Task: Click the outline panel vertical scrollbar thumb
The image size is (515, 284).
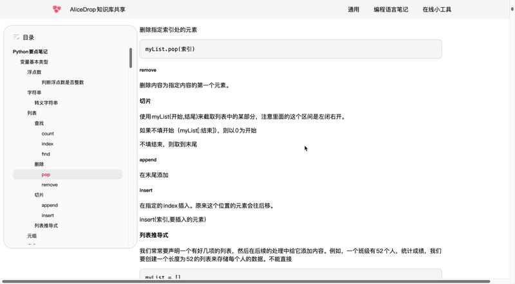Action: tap(131, 58)
